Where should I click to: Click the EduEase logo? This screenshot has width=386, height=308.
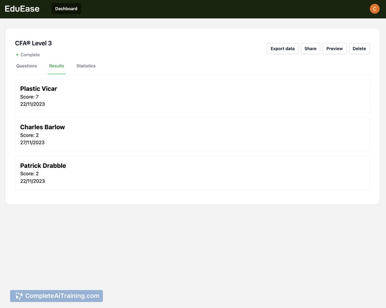pos(22,9)
